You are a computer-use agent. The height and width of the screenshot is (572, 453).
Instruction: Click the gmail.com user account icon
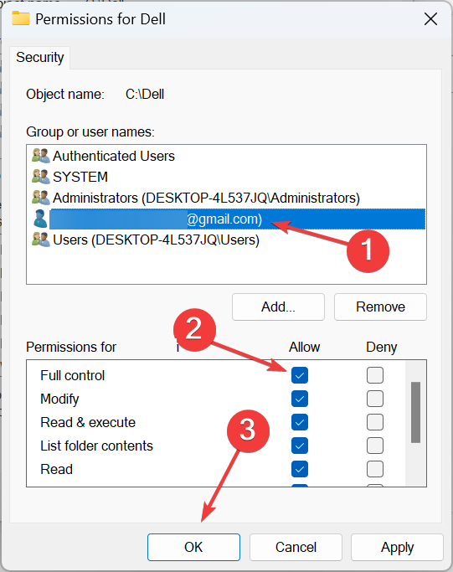(40, 219)
